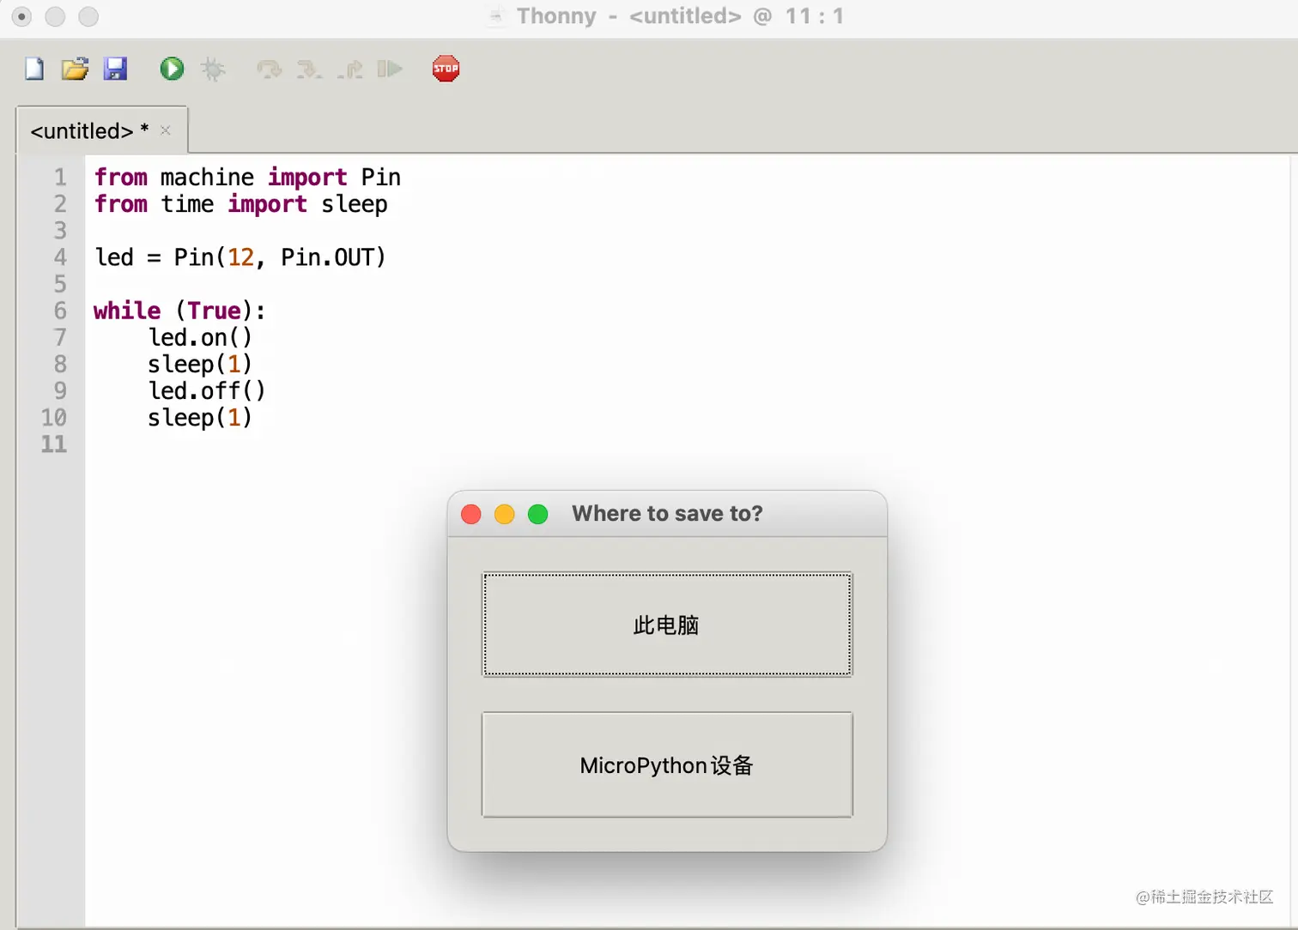Click 'Where to save to?' dialog title
This screenshot has width=1298, height=930.
point(667,513)
